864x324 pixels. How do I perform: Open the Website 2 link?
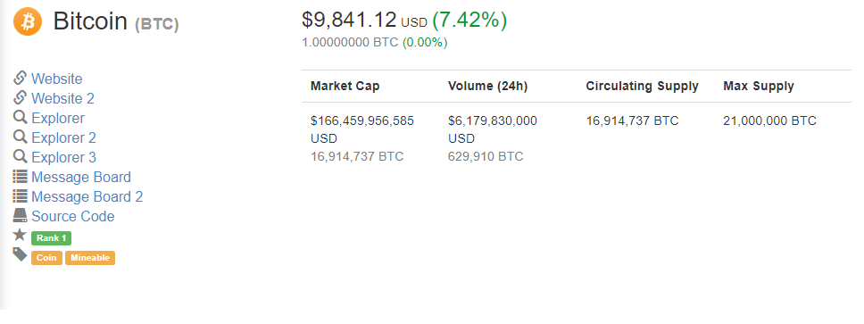(x=62, y=99)
